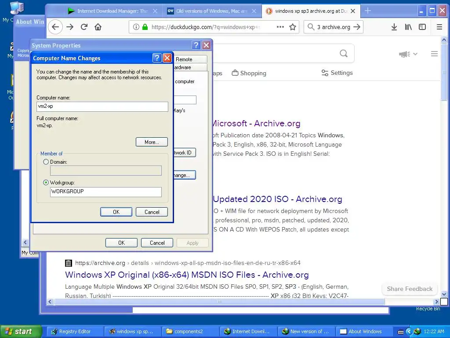
Task: Submit search with the arrow in search bar
Action: click(x=357, y=27)
